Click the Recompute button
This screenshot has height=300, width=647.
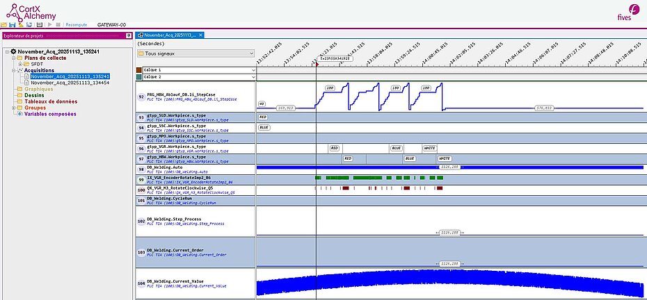[x=76, y=25]
